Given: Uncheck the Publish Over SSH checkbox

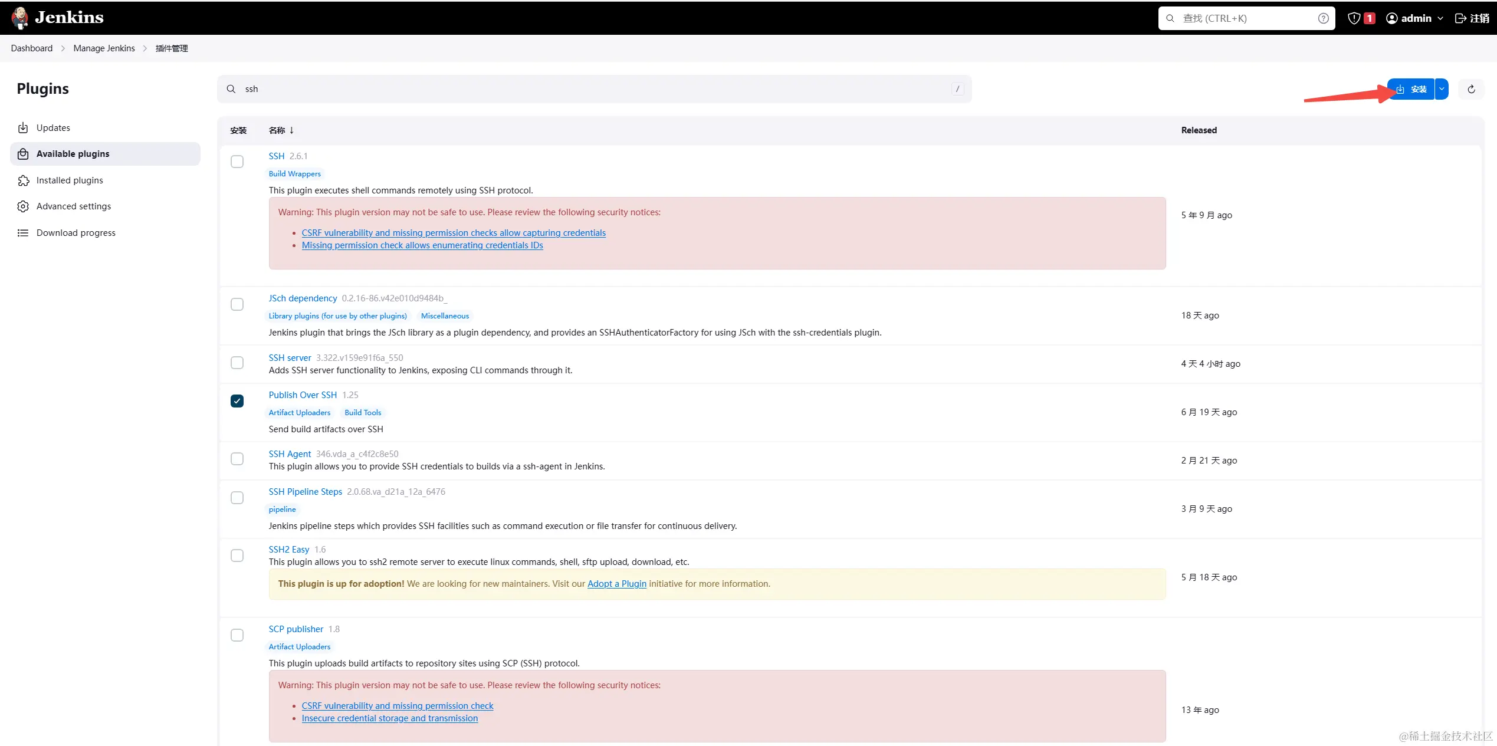Looking at the screenshot, I should coord(237,401).
